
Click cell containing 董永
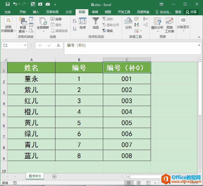tap(31, 78)
